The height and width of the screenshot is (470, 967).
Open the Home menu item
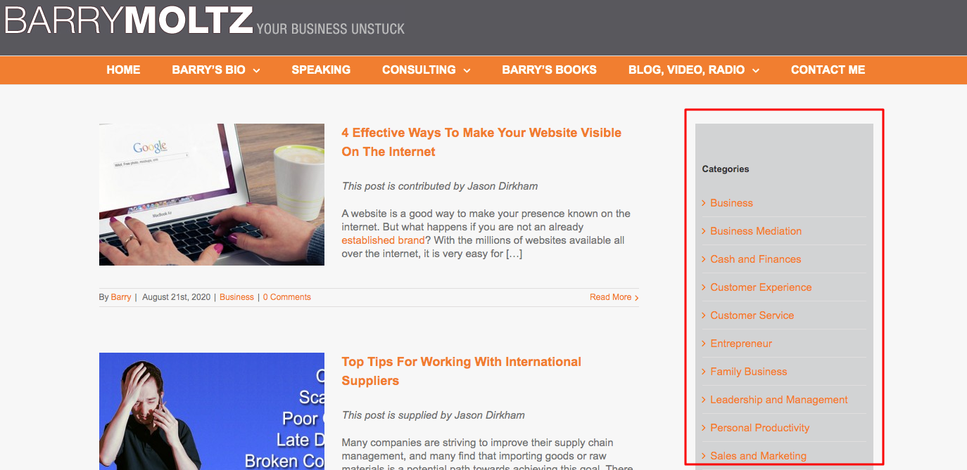pos(123,70)
